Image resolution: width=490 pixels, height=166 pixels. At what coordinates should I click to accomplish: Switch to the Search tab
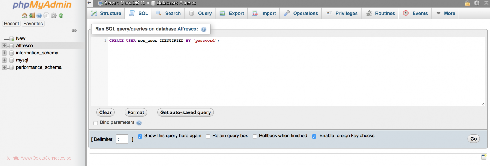click(x=168, y=13)
